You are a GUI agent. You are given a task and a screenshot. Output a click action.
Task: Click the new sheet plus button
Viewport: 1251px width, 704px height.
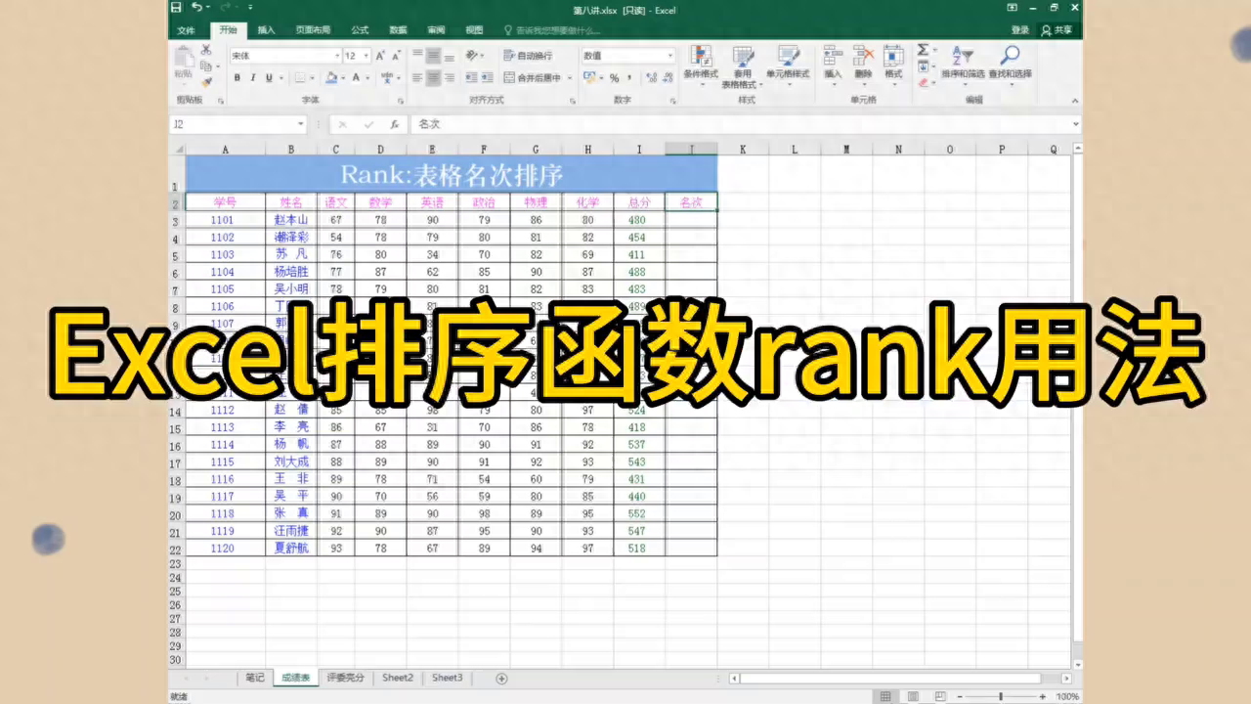[x=501, y=678]
